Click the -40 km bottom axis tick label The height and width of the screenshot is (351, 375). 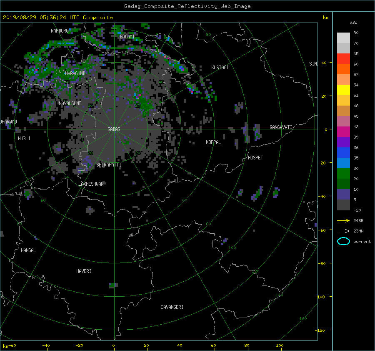46,346
